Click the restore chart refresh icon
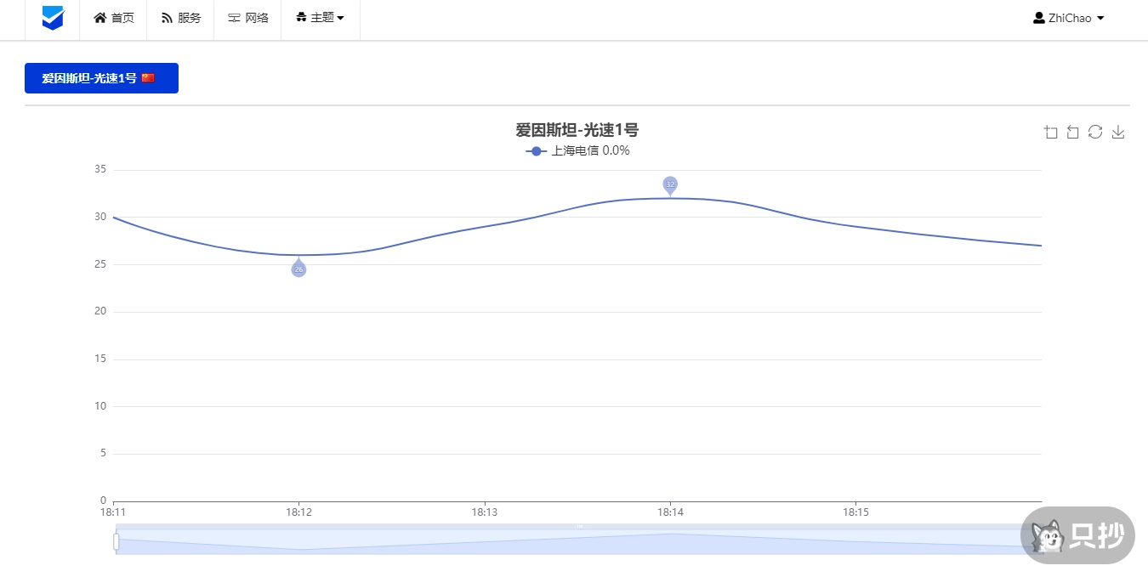Image resolution: width=1148 pixels, height=577 pixels. point(1095,132)
